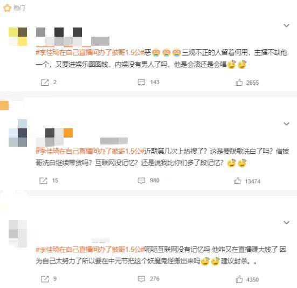This screenshot has width=297, height=288.
Task: Open the hashtag link in the first post
Action: click(x=90, y=52)
